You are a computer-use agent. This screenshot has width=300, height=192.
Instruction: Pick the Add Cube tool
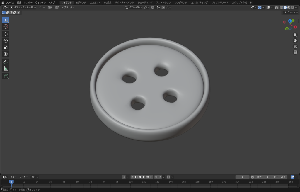click(x=6, y=76)
